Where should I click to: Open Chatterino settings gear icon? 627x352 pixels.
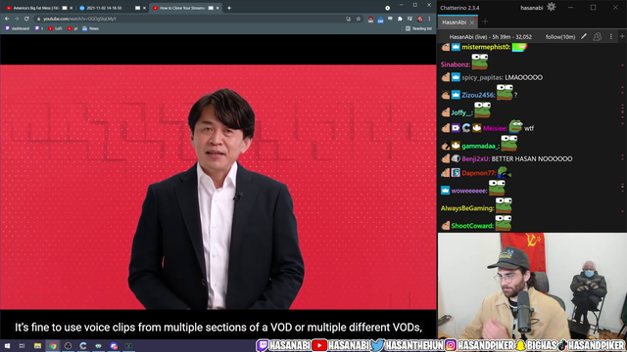click(551, 7)
